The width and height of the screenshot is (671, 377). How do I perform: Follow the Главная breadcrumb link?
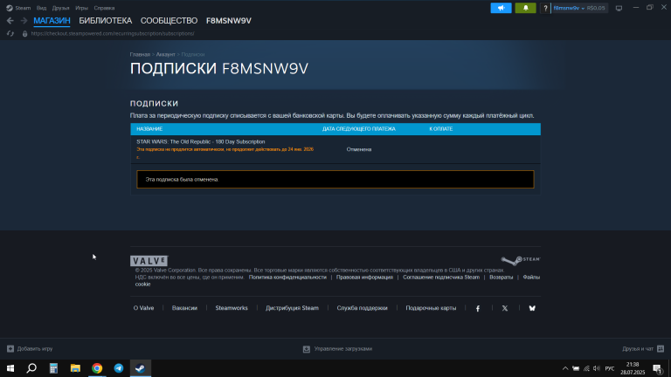click(140, 55)
